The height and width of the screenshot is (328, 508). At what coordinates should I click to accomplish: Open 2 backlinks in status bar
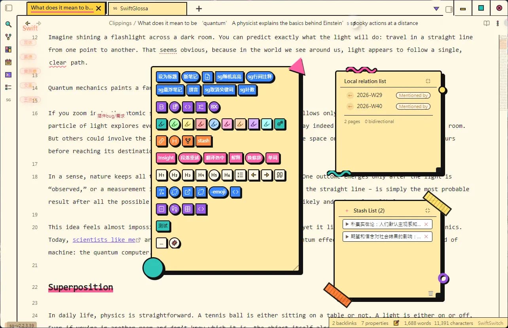click(344, 323)
